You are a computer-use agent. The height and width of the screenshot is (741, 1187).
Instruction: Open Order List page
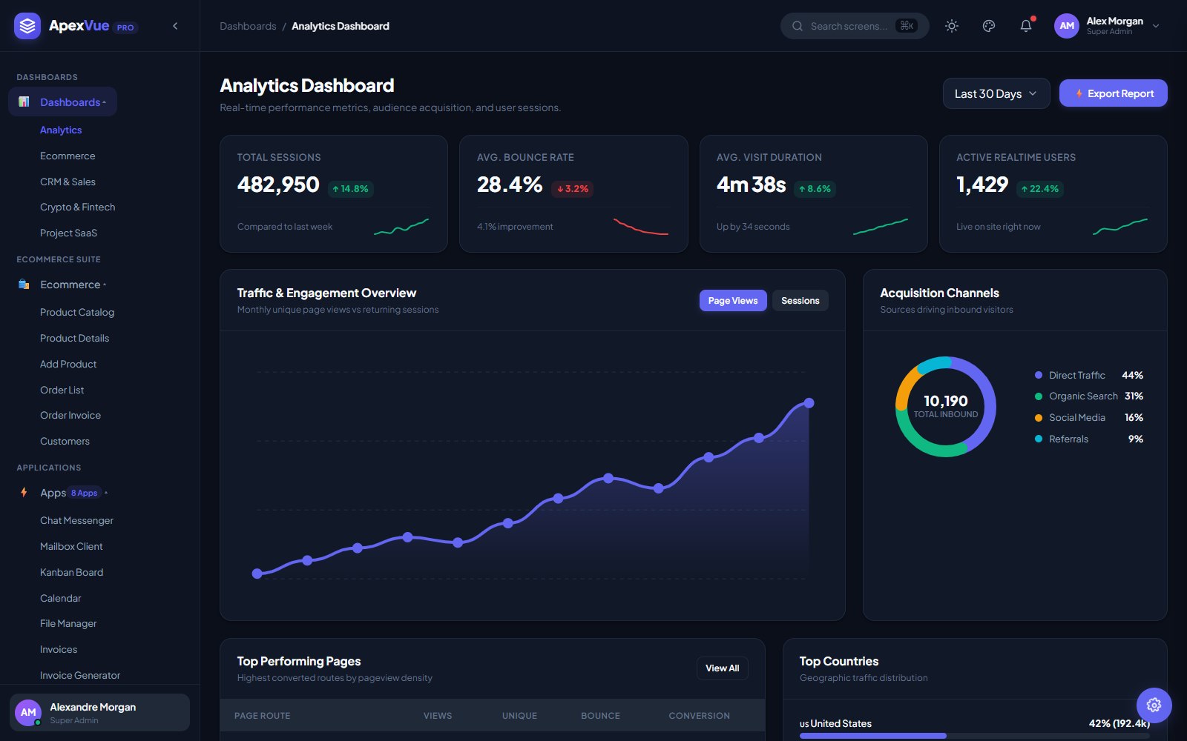pos(62,390)
